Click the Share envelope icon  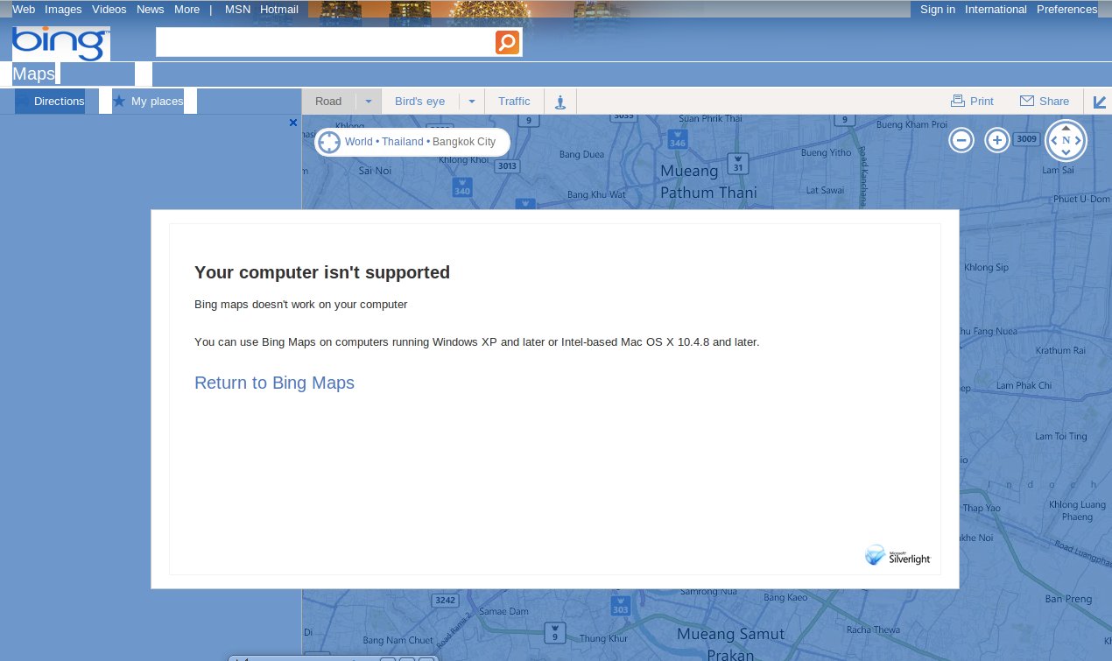(1027, 101)
